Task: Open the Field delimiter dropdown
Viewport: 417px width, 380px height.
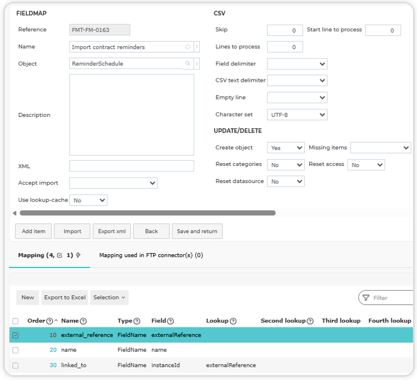Action: [x=297, y=64]
